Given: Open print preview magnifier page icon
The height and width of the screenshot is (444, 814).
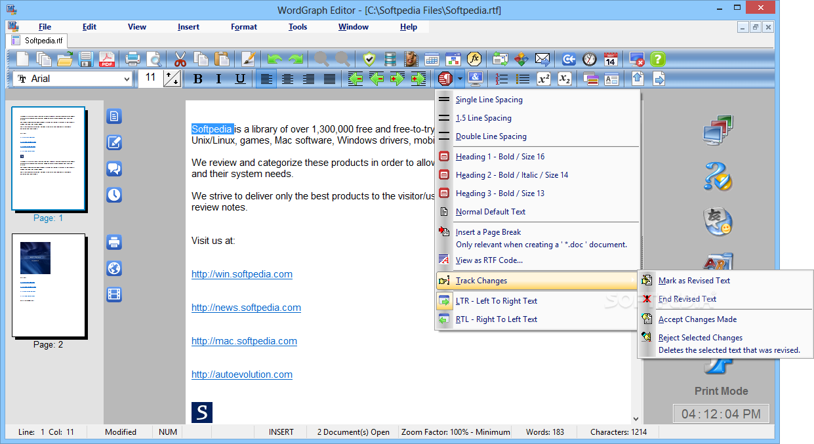Looking at the screenshot, I should [x=154, y=59].
